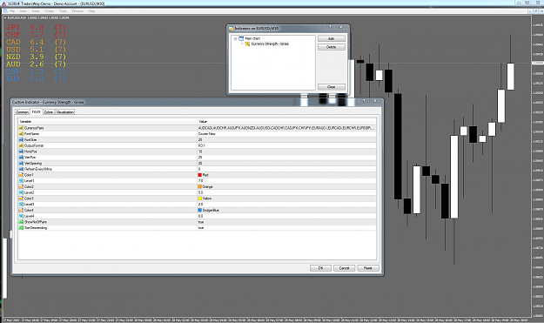Open the Help menu

[x=91, y=11]
